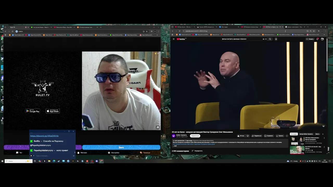Open options for first recommended video
The image size is (333, 187).
(324, 138)
